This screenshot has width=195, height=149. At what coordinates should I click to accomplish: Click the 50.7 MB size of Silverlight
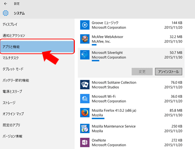pyautogui.click(x=176, y=53)
